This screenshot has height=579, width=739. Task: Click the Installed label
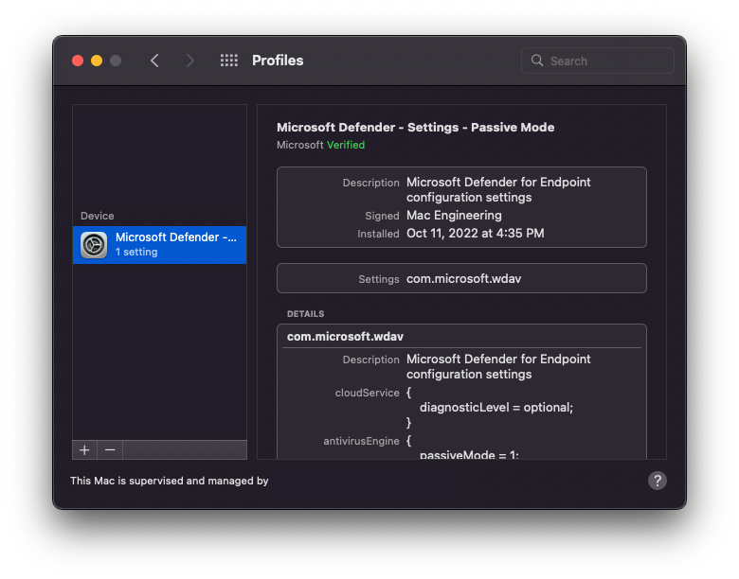click(x=378, y=234)
